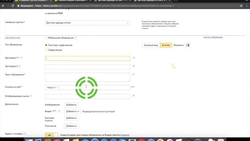Clear the 'Название группы' field with the x
250x141 pixels.
coord(127,23)
